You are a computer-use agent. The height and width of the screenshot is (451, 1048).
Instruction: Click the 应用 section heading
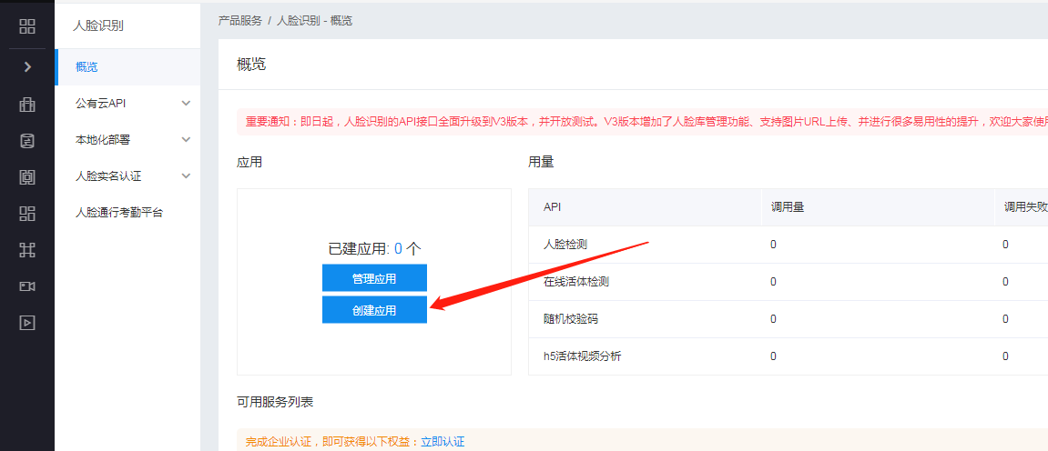pyautogui.click(x=249, y=162)
